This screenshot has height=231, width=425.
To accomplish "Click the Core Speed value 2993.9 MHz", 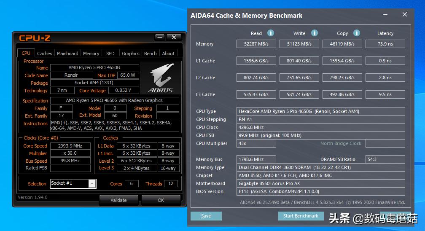I will coord(70,146).
